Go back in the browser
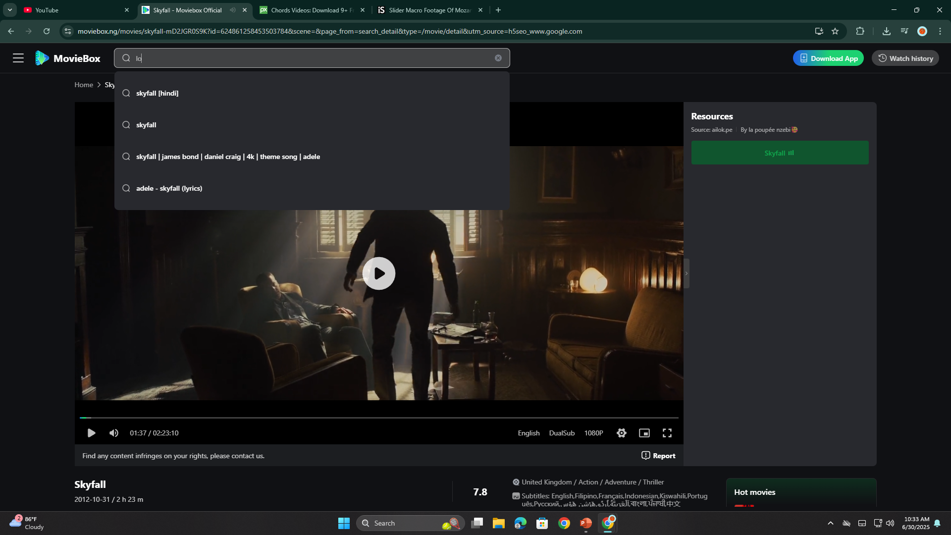The height and width of the screenshot is (535, 951). pos(11,31)
